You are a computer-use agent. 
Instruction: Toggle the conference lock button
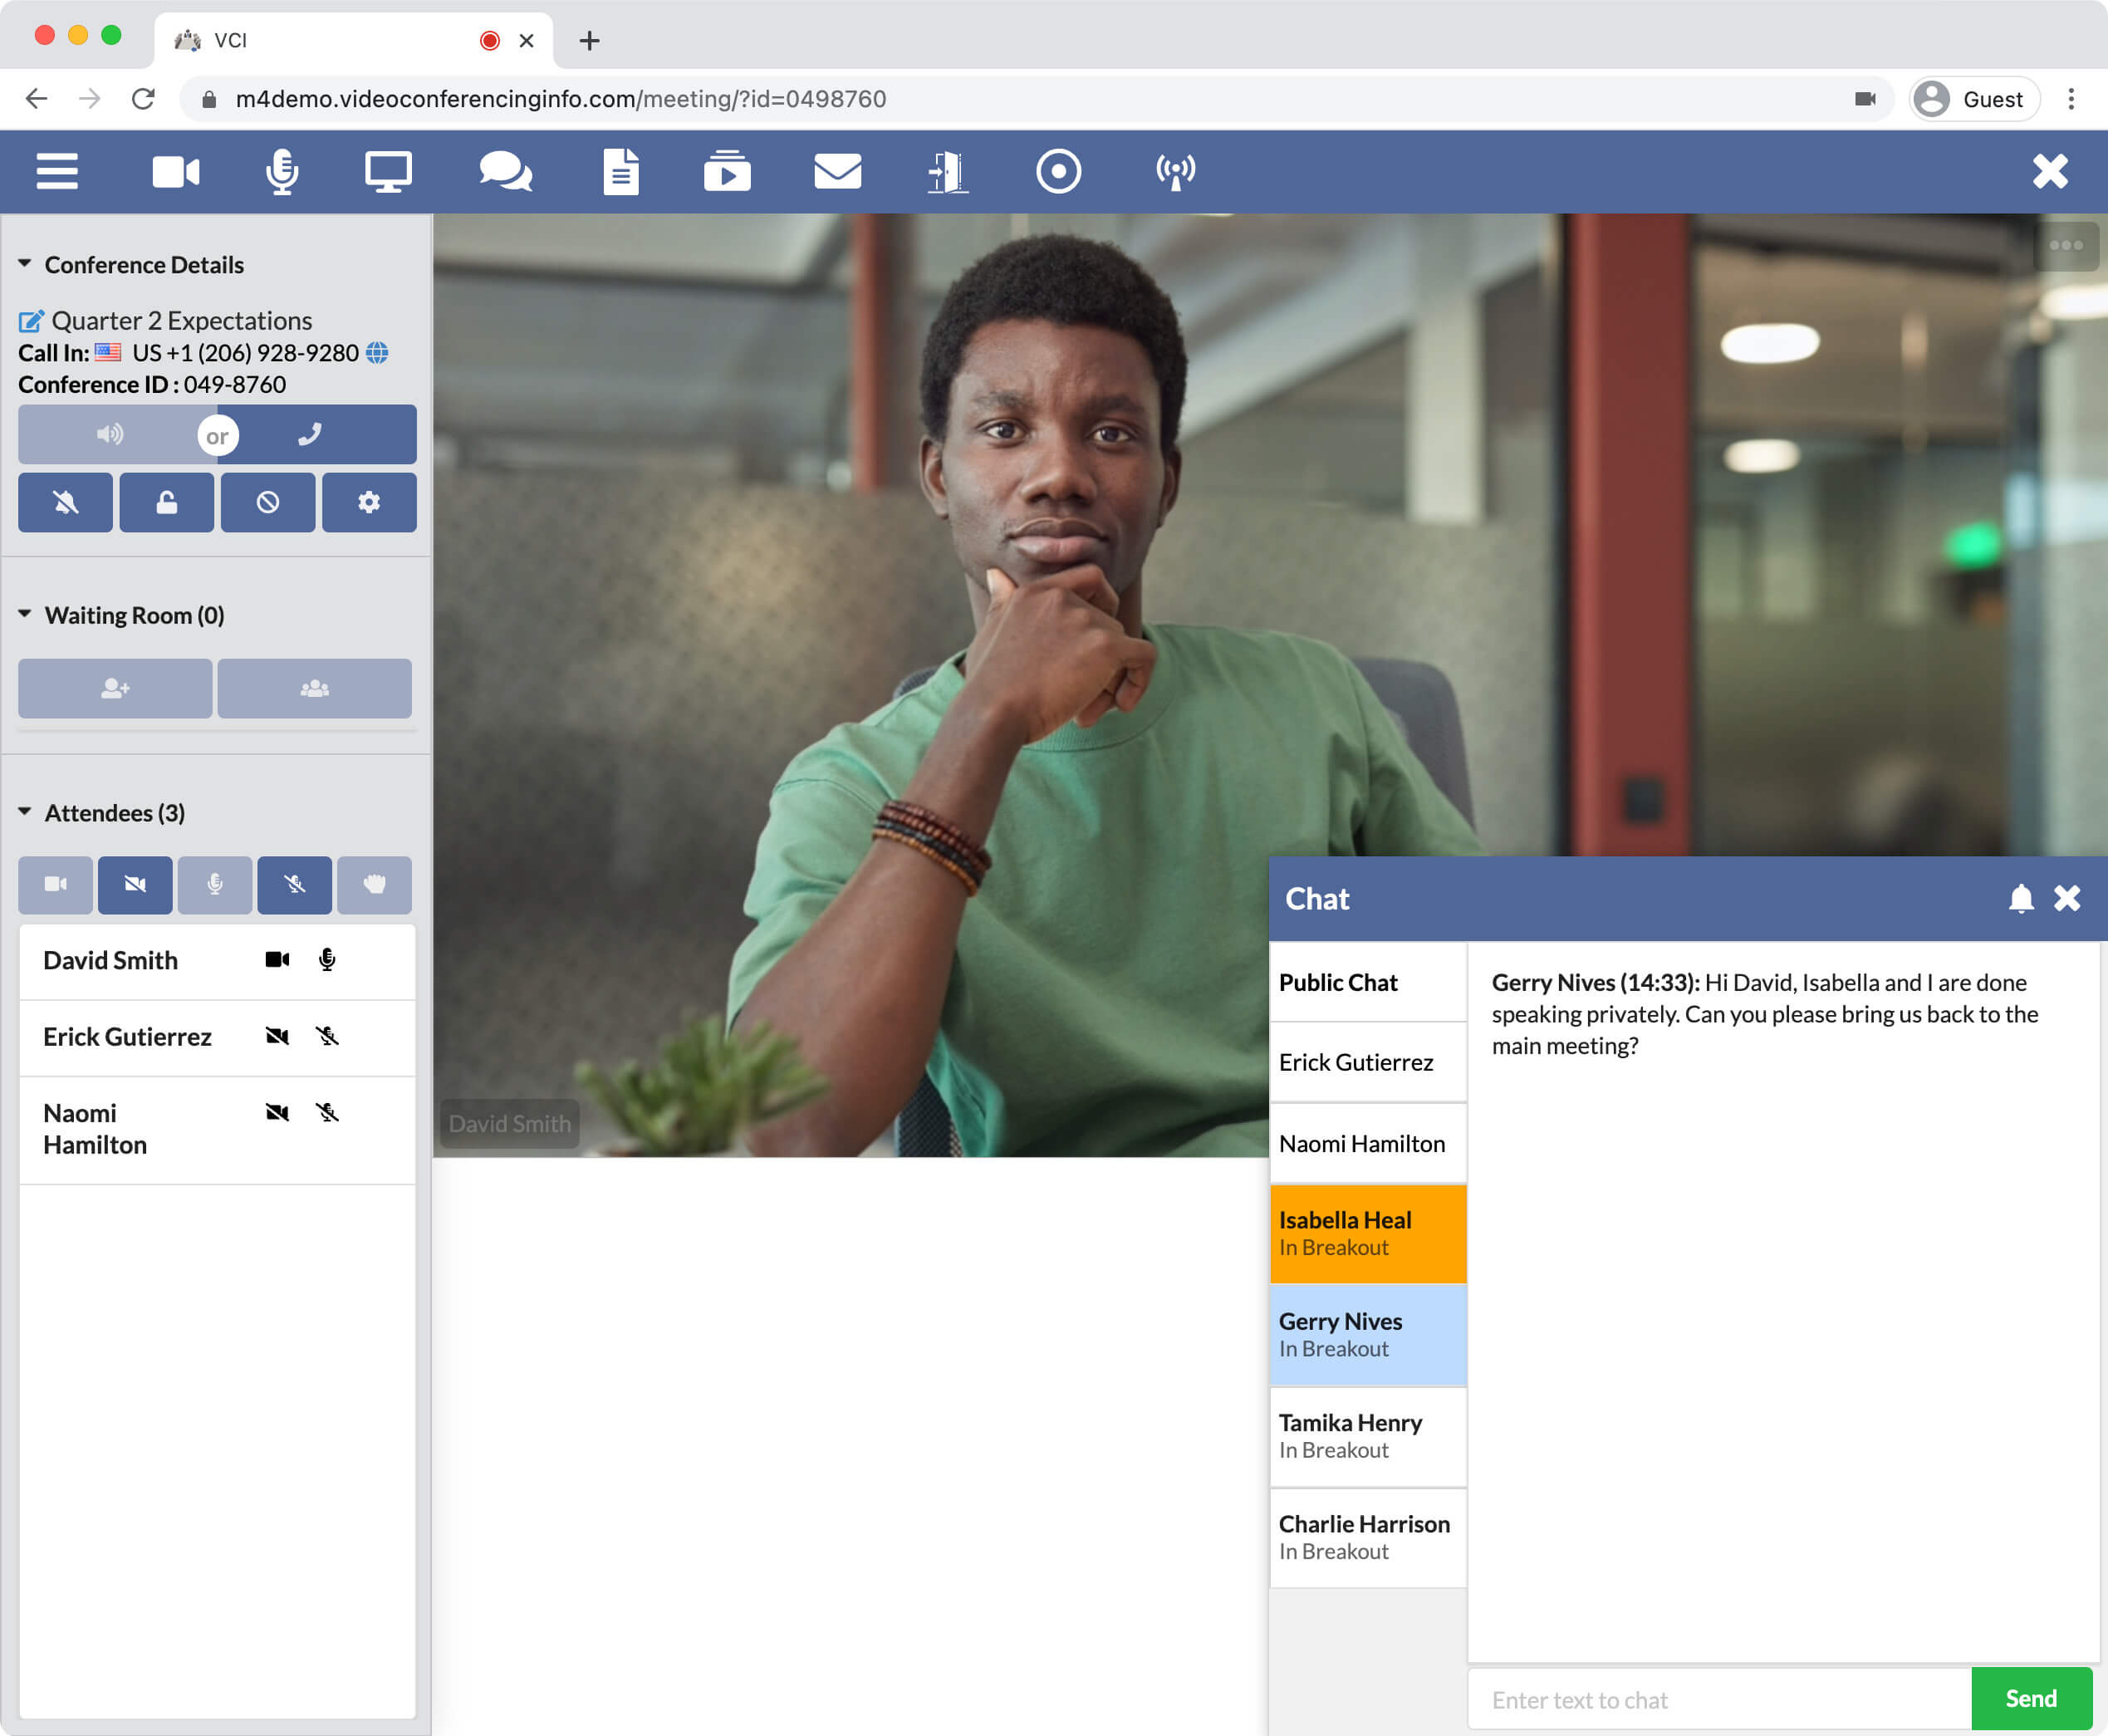tap(166, 502)
